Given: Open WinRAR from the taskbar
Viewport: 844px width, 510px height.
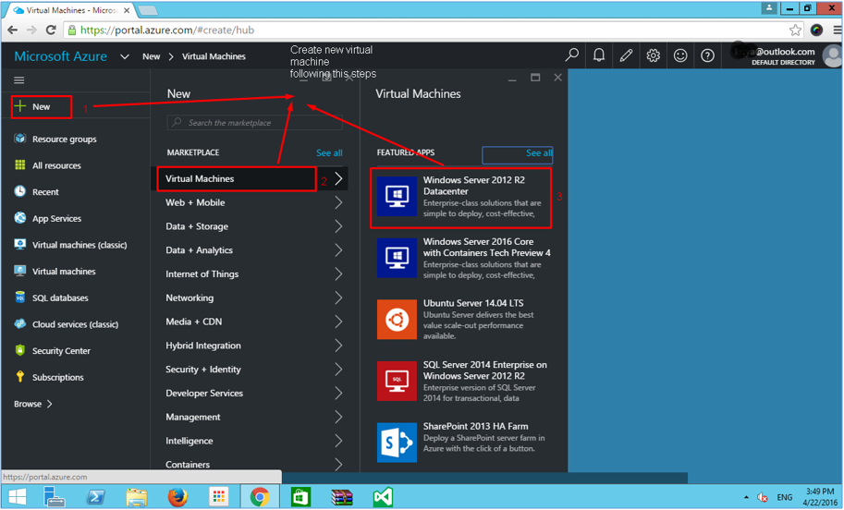Looking at the screenshot, I should pyautogui.click(x=342, y=496).
